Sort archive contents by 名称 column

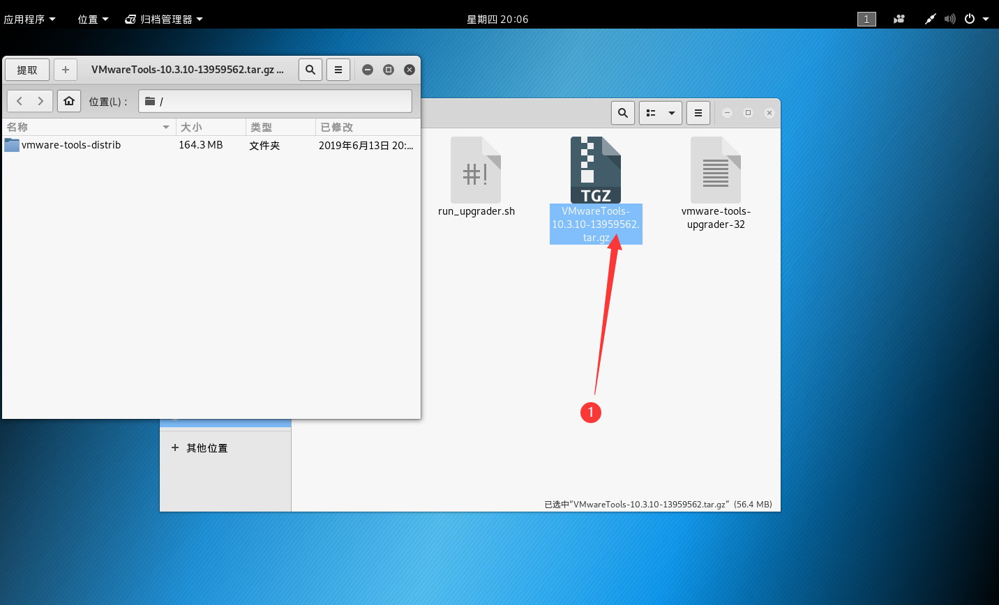coord(88,127)
